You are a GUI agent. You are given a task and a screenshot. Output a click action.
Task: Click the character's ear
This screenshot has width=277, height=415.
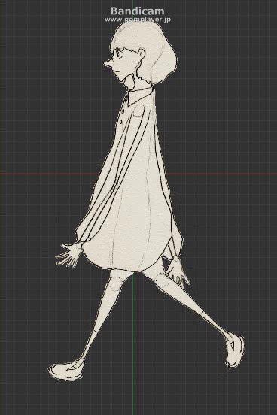point(142,54)
